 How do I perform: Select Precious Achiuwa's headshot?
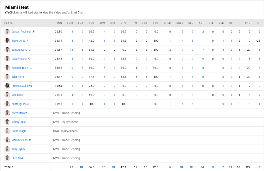pyautogui.click(x=7, y=86)
